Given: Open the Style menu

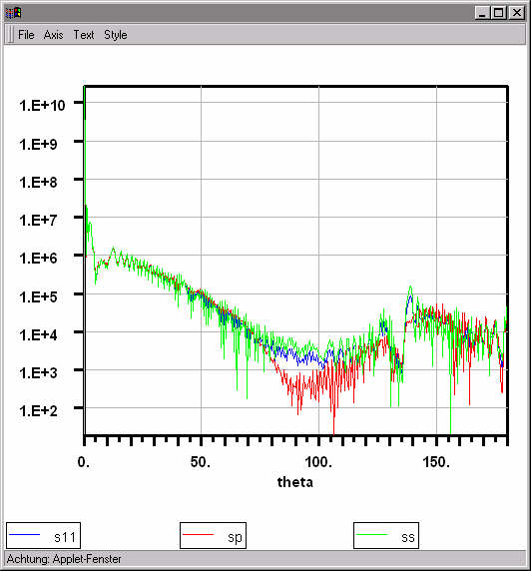Looking at the screenshot, I should coord(116,35).
